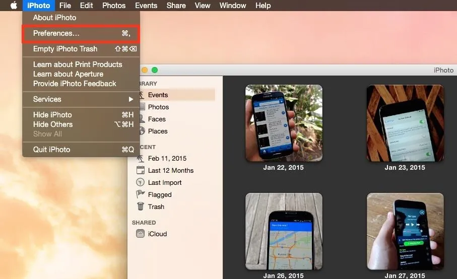This screenshot has width=457, height=279.
Task: Open the Services menu entry
Action: pyautogui.click(x=81, y=99)
